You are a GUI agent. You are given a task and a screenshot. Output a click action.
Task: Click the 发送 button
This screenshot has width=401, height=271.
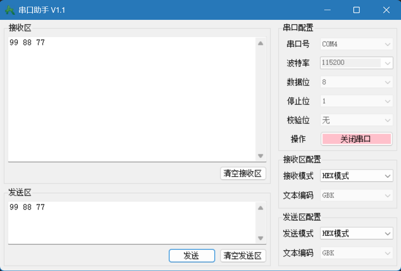click(x=192, y=256)
